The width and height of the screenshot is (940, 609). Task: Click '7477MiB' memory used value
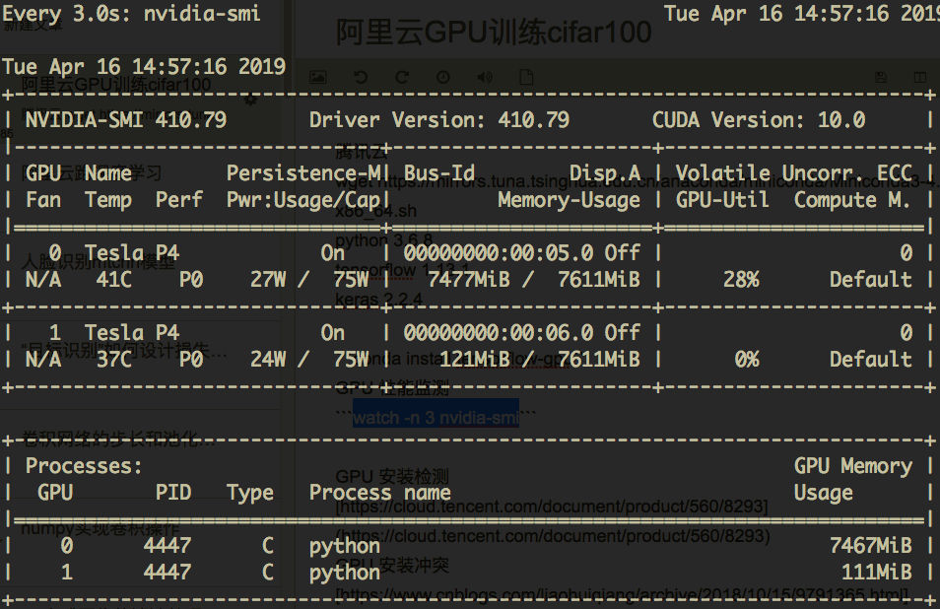469,279
